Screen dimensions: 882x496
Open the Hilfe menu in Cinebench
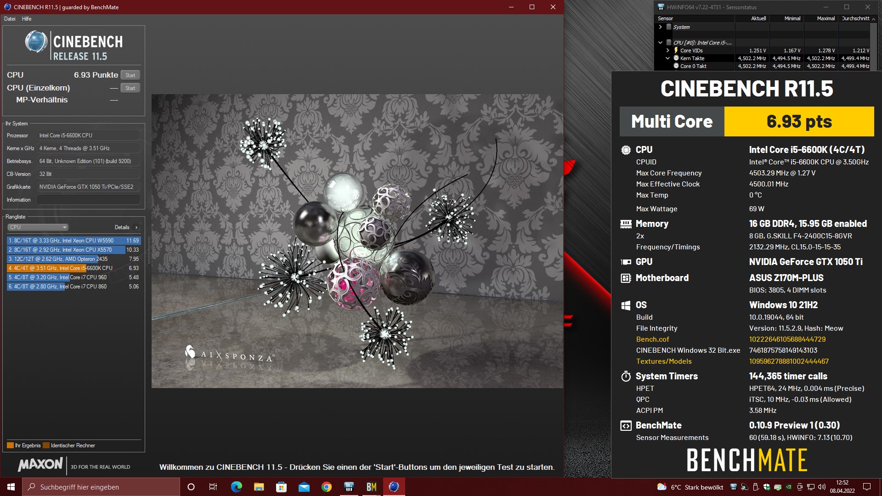point(27,19)
